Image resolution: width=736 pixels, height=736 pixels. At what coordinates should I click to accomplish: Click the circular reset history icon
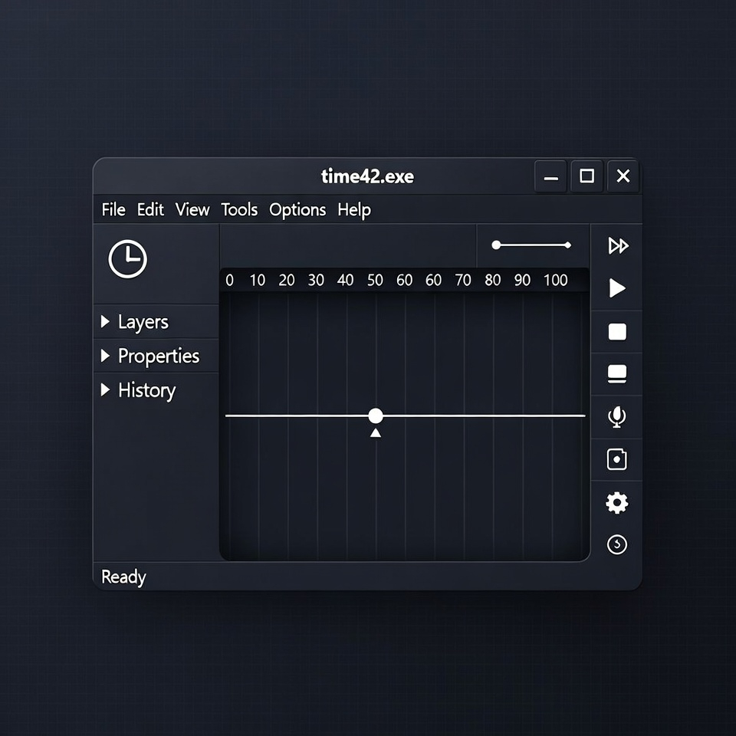pos(617,544)
